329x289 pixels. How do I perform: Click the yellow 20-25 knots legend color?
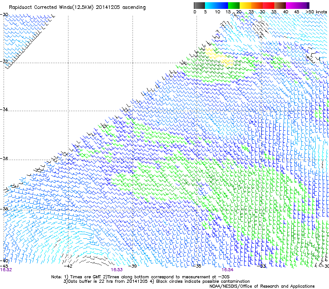coord(245,5)
